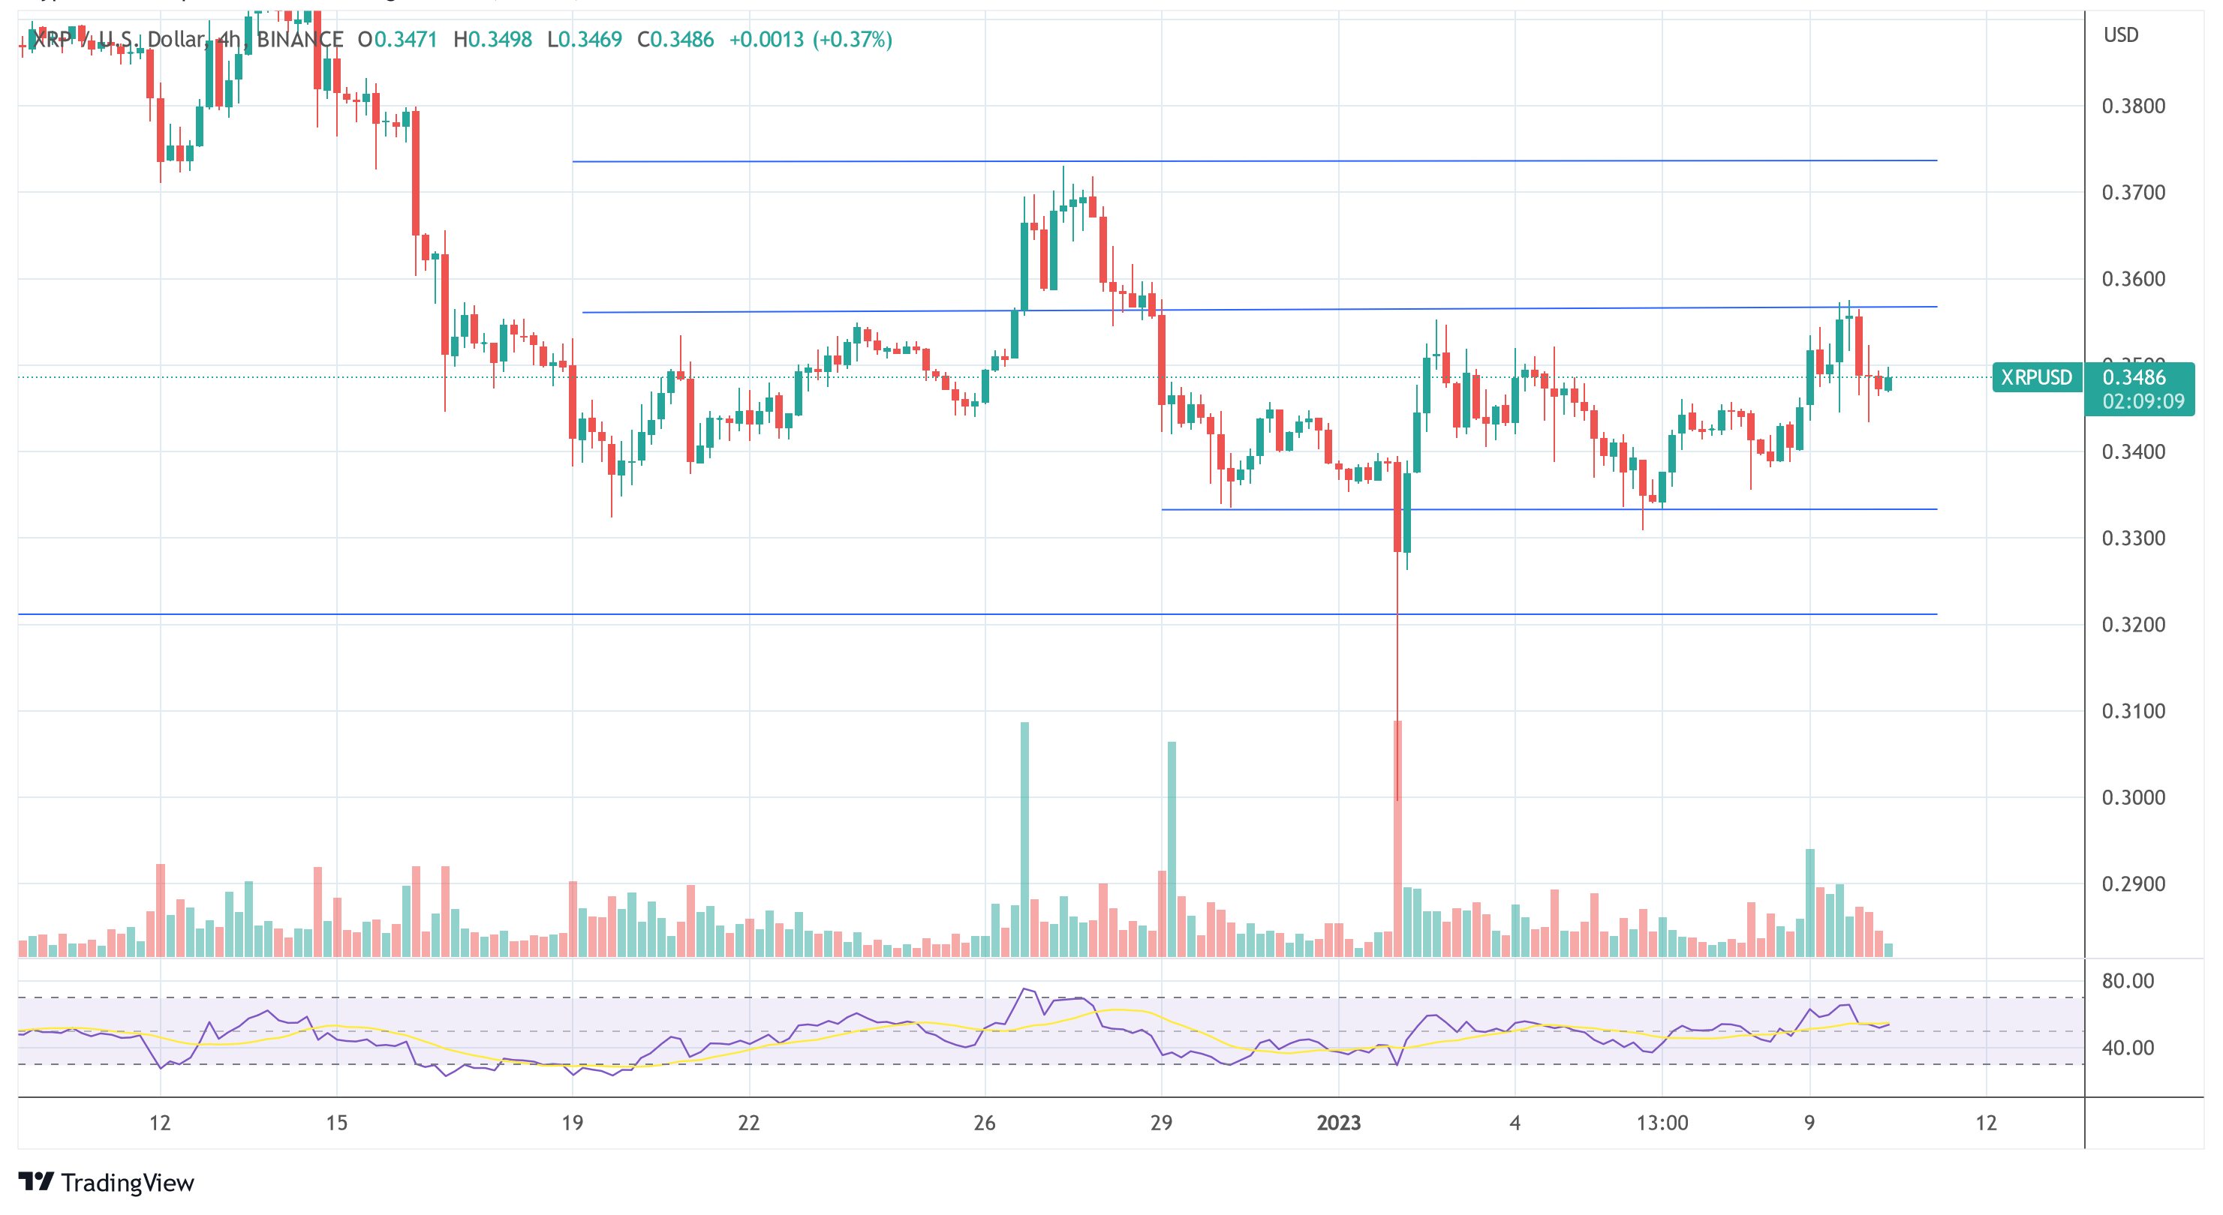The height and width of the screenshot is (1215, 2223).
Task: Click the 0.3000 price axis label
Action: (2133, 798)
